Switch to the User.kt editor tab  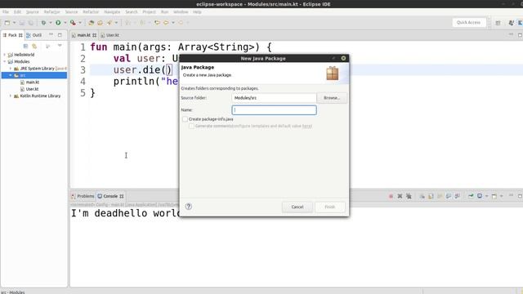coord(110,35)
